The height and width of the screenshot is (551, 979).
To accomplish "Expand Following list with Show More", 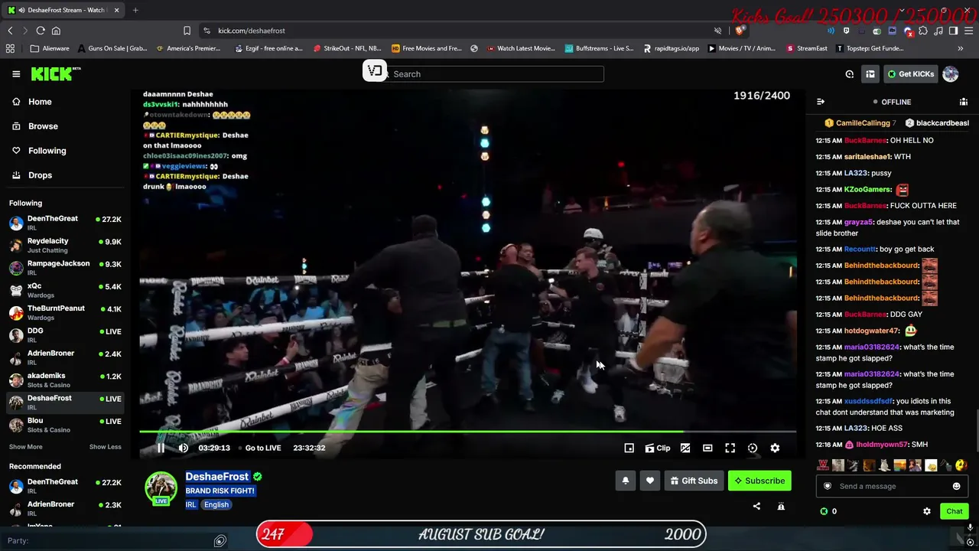I will tap(26, 447).
